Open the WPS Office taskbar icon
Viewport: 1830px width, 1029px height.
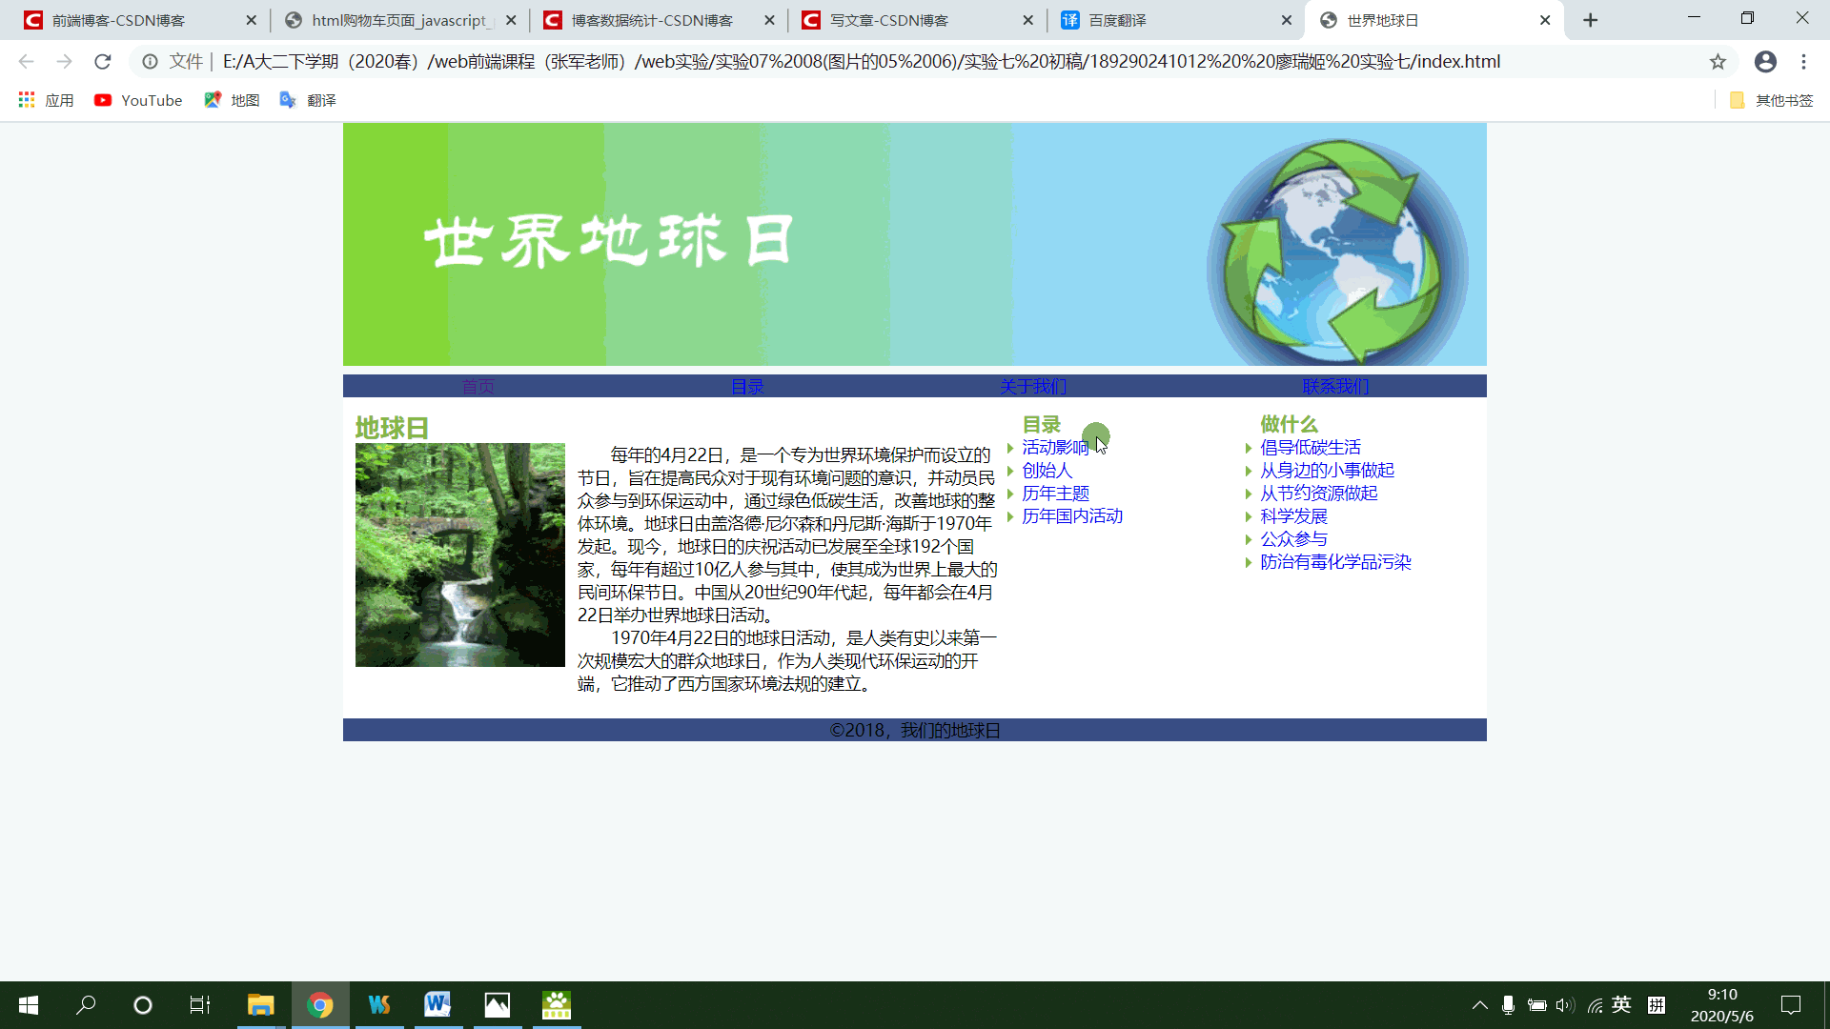pos(379,1004)
